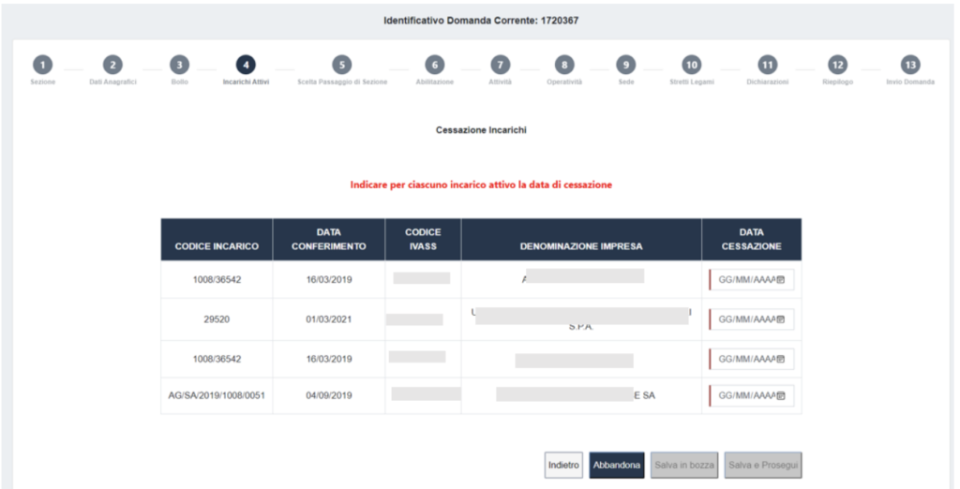The height and width of the screenshot is (489, 960).
Task: Go to step 2 Dati Anagrafici
Action: click(112, 65)
